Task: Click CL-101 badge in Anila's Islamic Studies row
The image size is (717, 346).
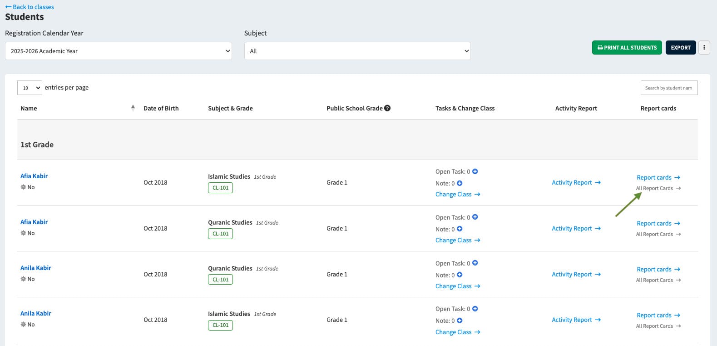Action: click(221, 325)
